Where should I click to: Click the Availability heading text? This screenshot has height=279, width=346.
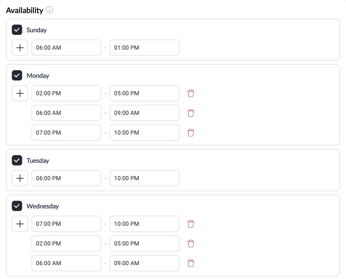click(x=25, y=10)
